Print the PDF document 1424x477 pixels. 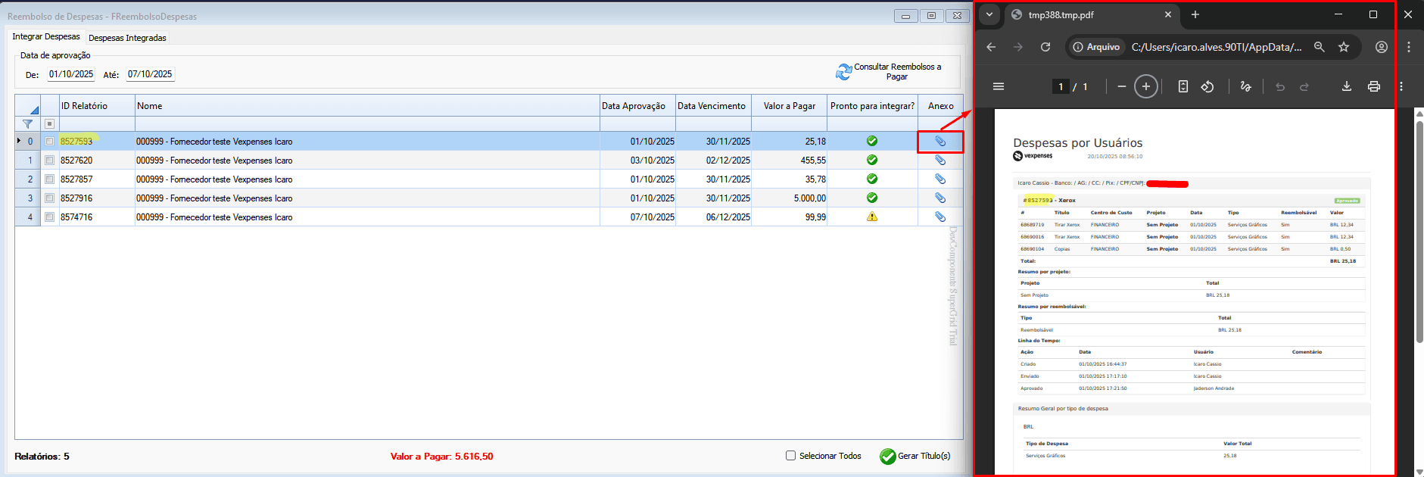(1374, 86)
